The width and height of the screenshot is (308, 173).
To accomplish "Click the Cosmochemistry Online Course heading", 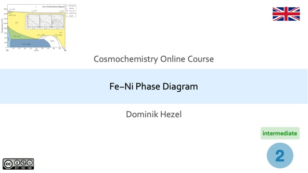I will 154,59.
